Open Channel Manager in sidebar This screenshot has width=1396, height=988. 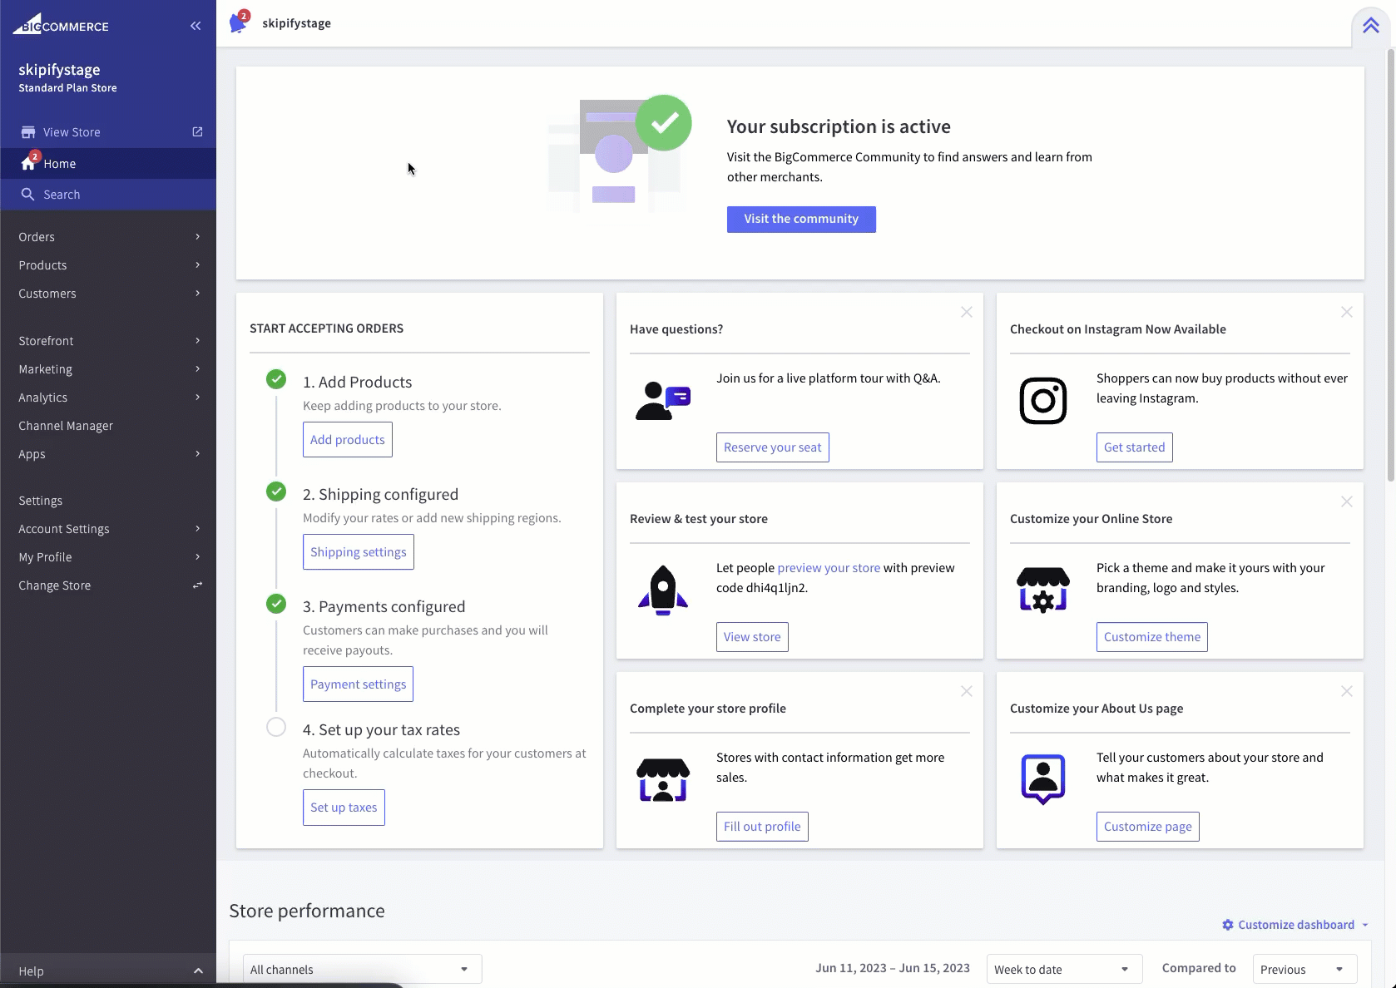click(108, 426)
